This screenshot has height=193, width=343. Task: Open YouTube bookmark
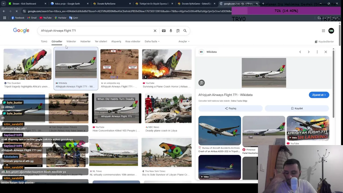pos(45,18)
